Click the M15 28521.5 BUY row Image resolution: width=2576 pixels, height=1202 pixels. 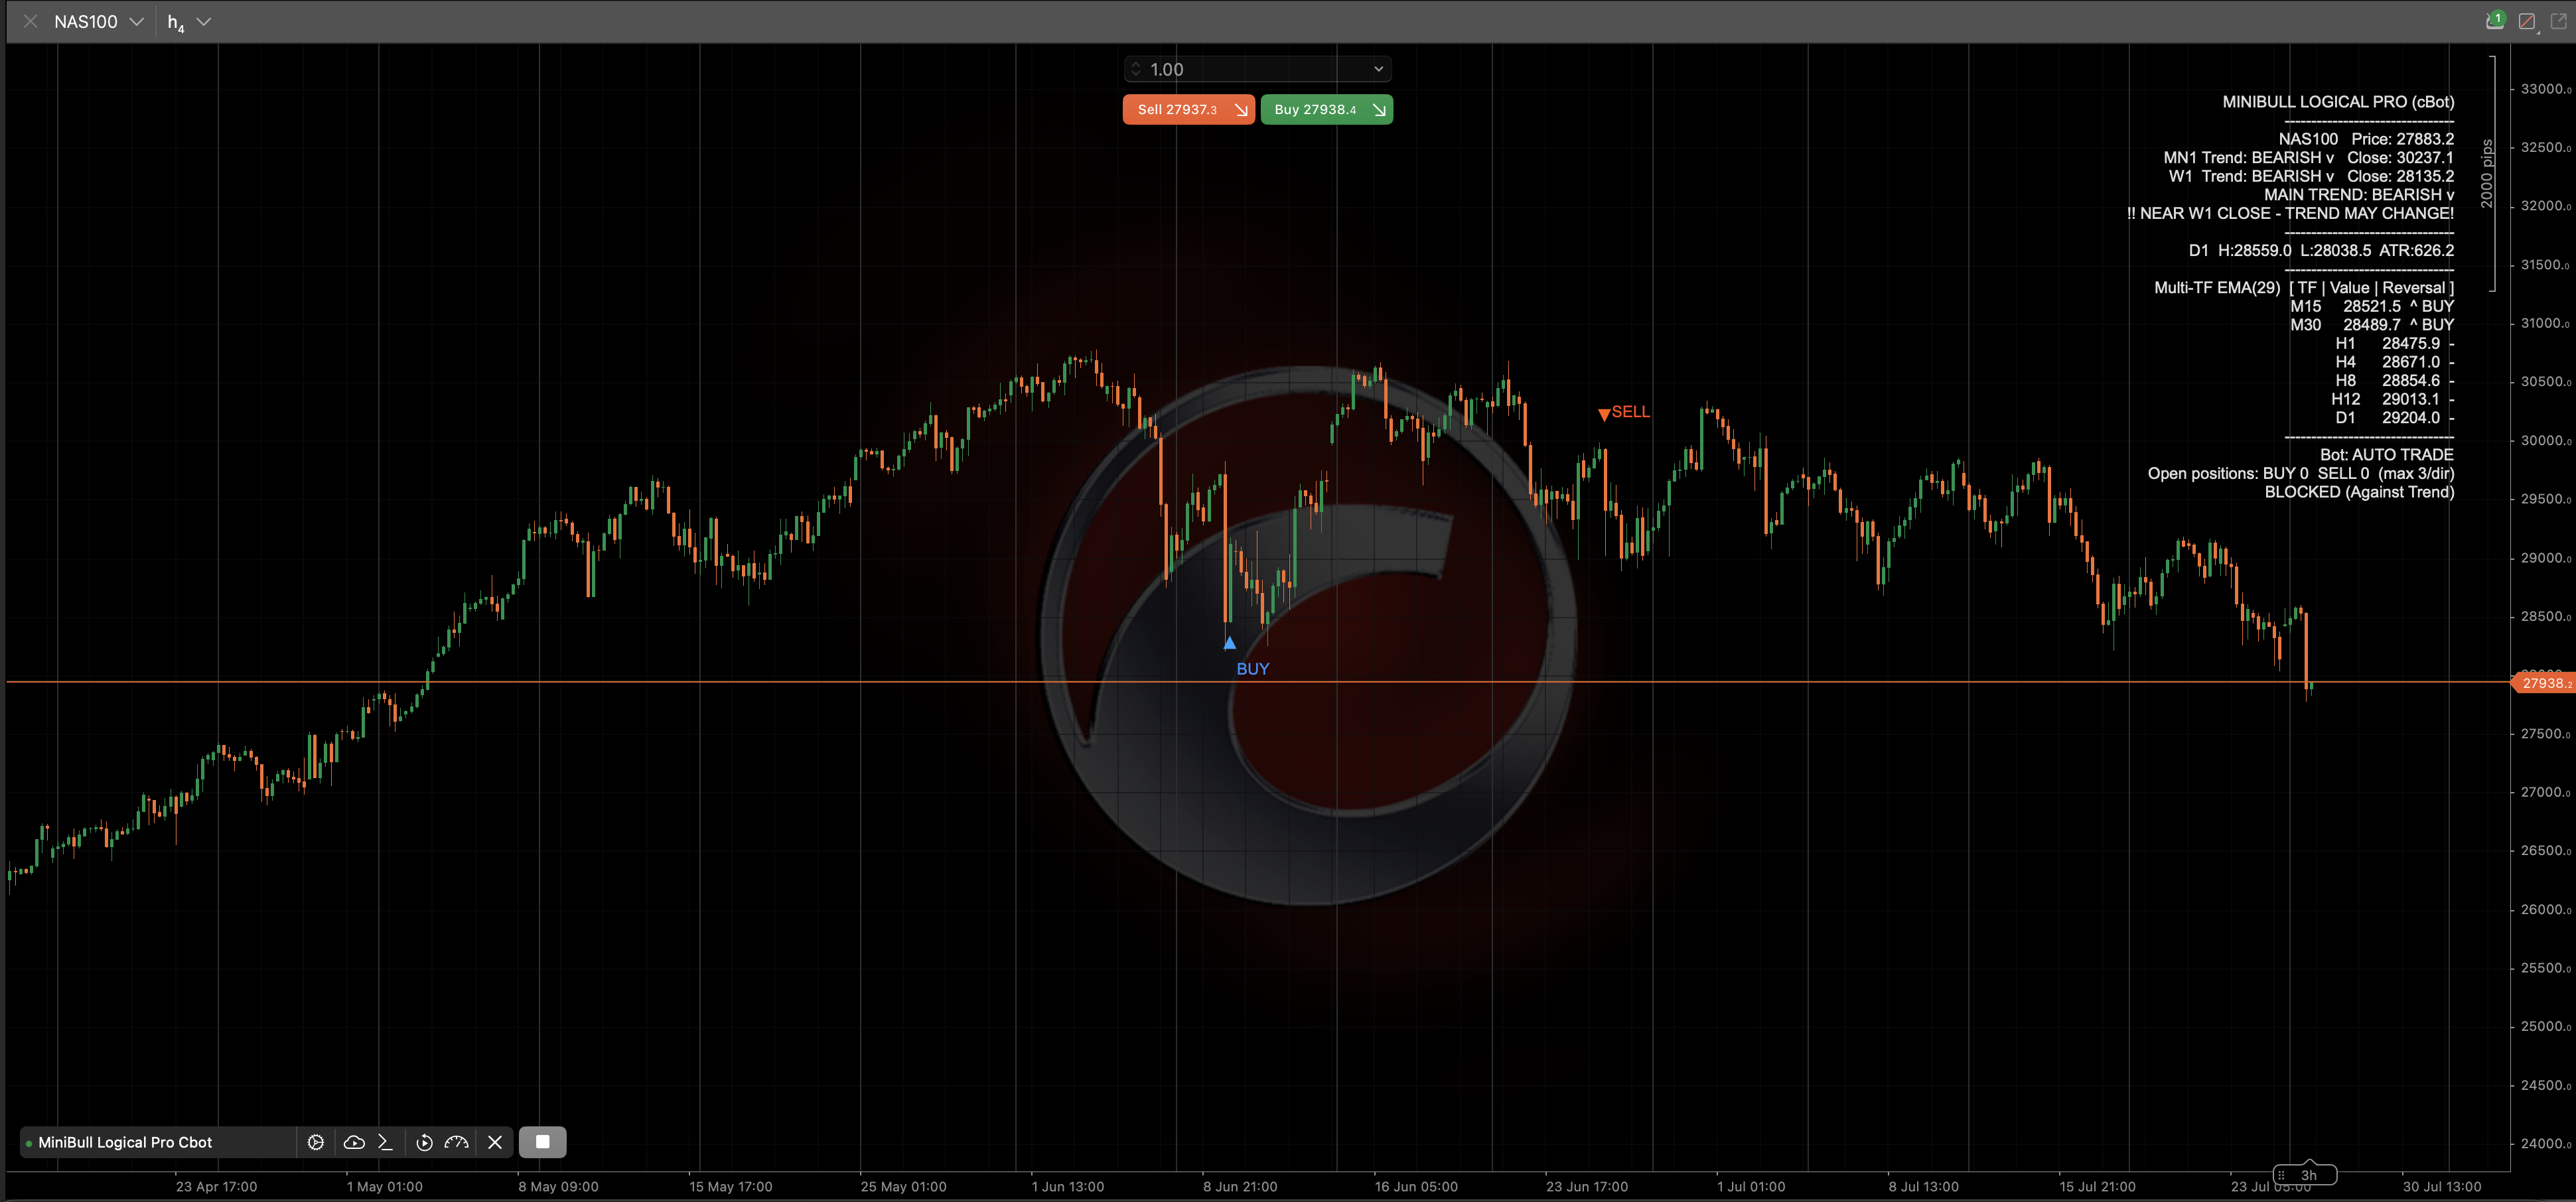pos(2372,306)
